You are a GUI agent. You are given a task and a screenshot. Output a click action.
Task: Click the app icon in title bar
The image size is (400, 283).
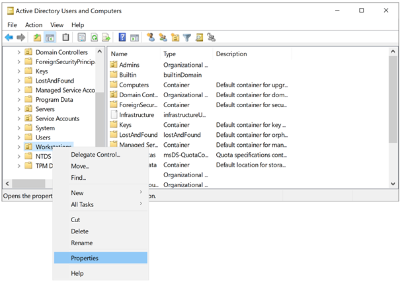tap(10, 11)
